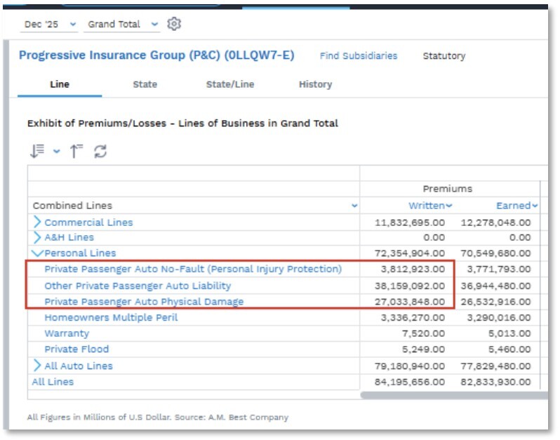Open Progressive Insurance Group (P&C) title link

[x=156, y=55]
